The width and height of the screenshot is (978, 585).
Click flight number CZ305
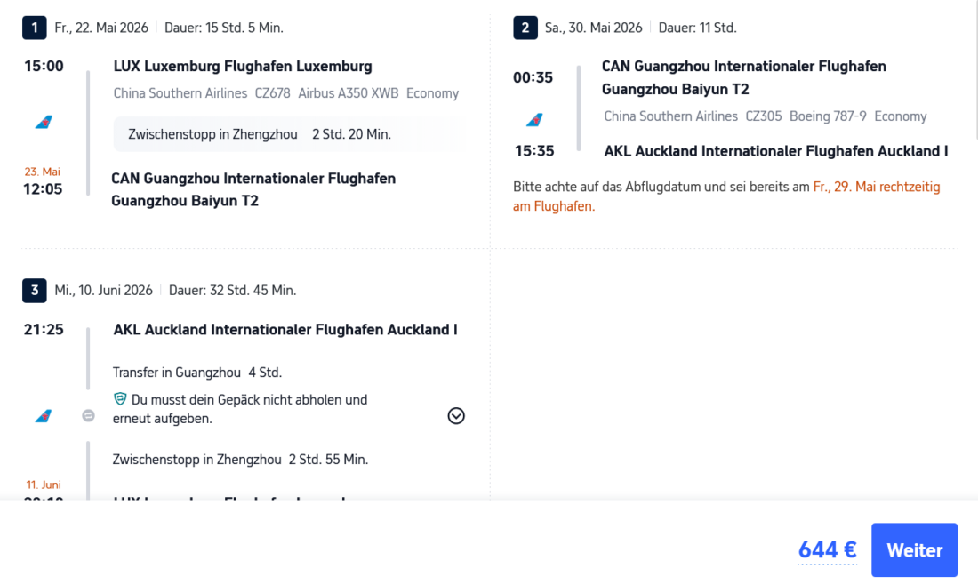[763, 116]
